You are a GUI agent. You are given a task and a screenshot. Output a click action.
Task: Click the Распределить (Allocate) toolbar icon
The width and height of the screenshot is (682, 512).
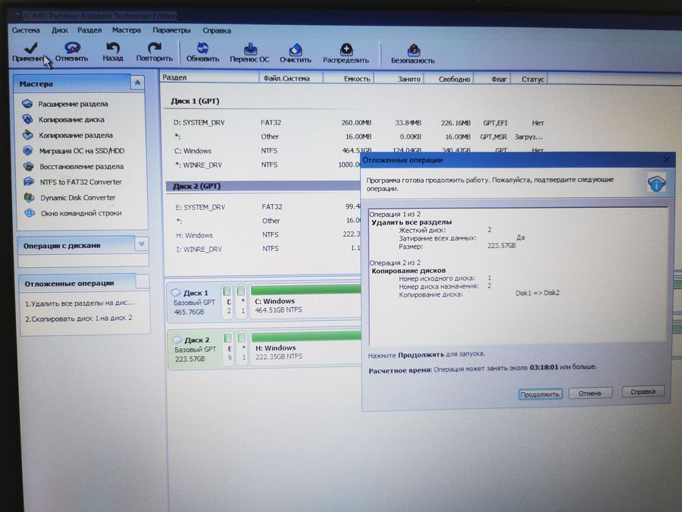(x=346, y=49)
